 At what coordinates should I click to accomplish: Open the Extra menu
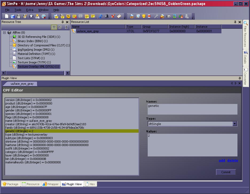(30, 10)
